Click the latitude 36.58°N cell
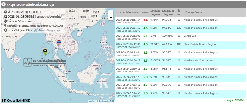Screen dimensions: 247x104 pyautogui.click(x=155, y=60)
